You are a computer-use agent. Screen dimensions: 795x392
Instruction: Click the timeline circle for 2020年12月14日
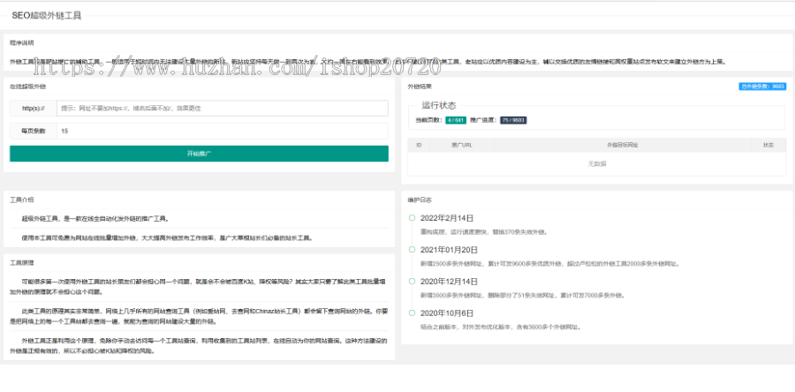tap(412, 281)
